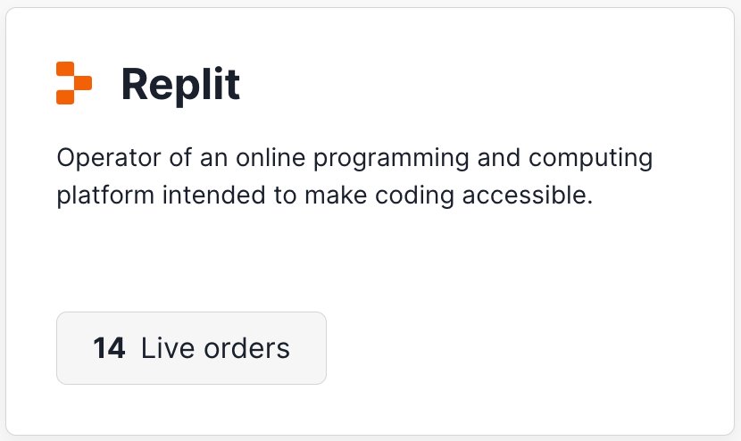Image resolution: width=741 pixels, height=441 pixels.
Task: Open the Replit company name heading
Action: coord(180,85)
